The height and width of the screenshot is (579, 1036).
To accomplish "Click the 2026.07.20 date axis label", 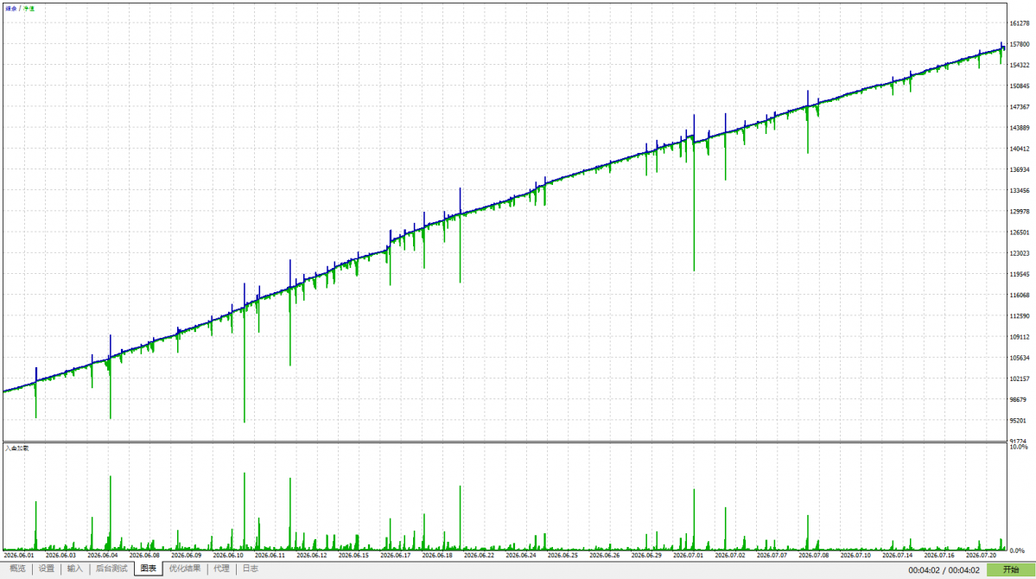I will pyautogui.click(x=982, y=555).
